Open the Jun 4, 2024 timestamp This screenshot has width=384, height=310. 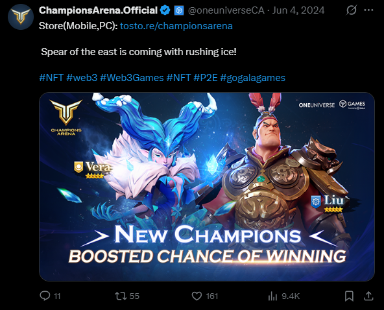coord(298,10)
